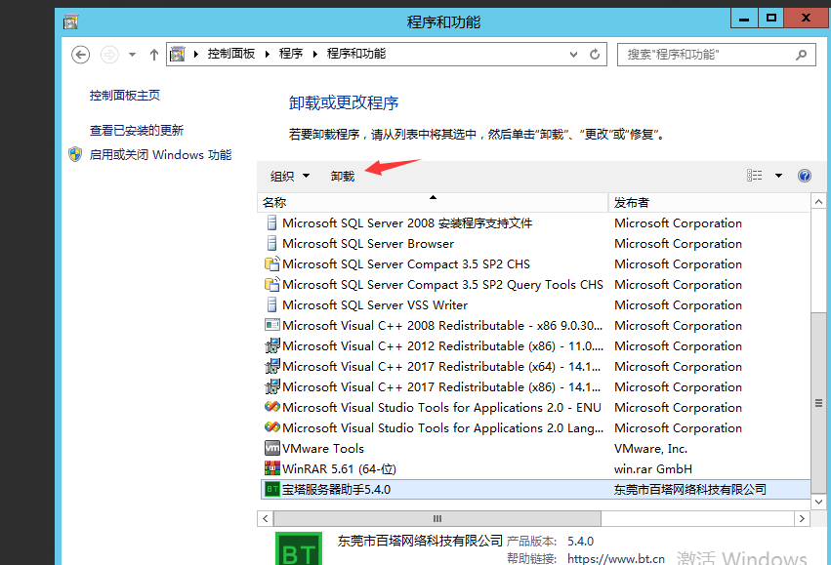Image resolution: width=831 pixels, height=565 pixels.
Task: Click the WinRAR books icon
Action: coord(271,468)
